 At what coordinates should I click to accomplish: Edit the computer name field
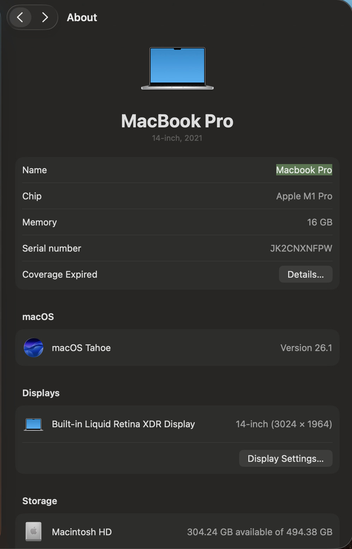tap(304, 170)
